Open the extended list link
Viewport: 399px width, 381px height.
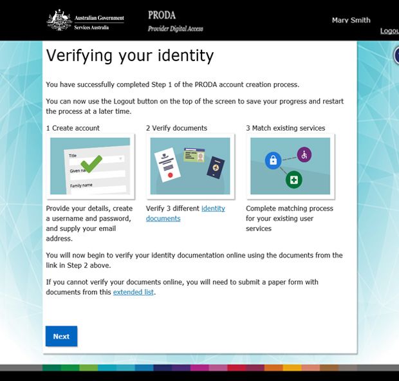pyautogui.click(x=133, y=292)
